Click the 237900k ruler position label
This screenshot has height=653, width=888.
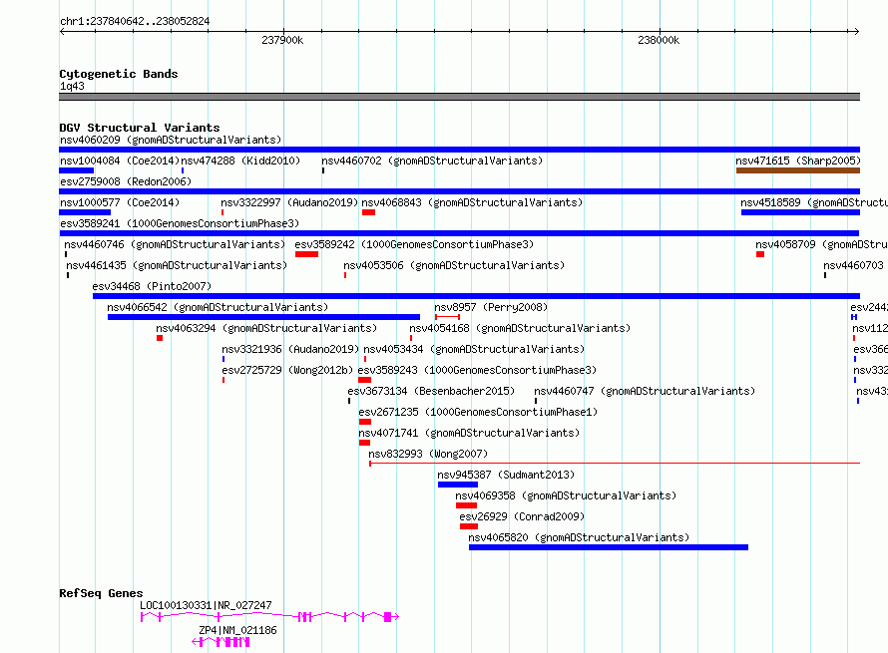pyautogui.click(x=282, y=40)
